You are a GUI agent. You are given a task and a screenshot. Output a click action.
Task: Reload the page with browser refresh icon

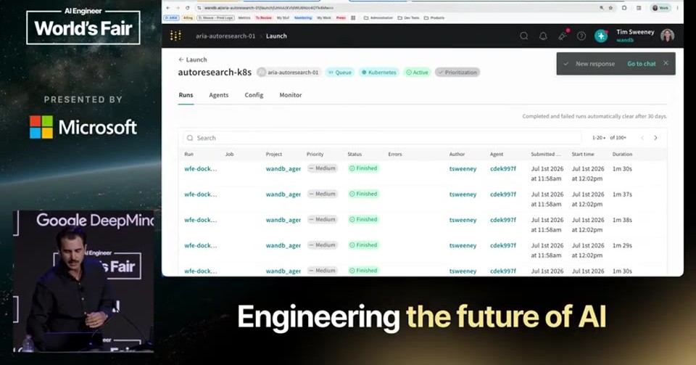coord(187,8)
